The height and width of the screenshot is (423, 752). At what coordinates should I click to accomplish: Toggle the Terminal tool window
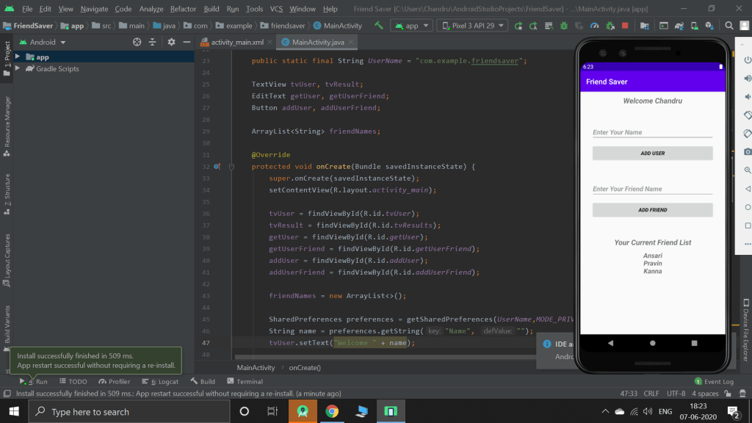point(245,382)
